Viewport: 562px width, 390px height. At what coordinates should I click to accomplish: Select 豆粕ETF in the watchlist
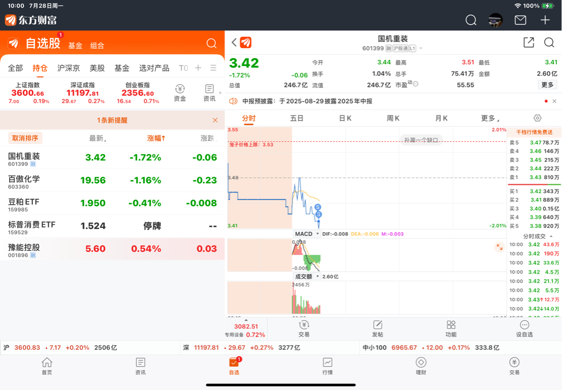pyautogui.click(x=112, y=204)
